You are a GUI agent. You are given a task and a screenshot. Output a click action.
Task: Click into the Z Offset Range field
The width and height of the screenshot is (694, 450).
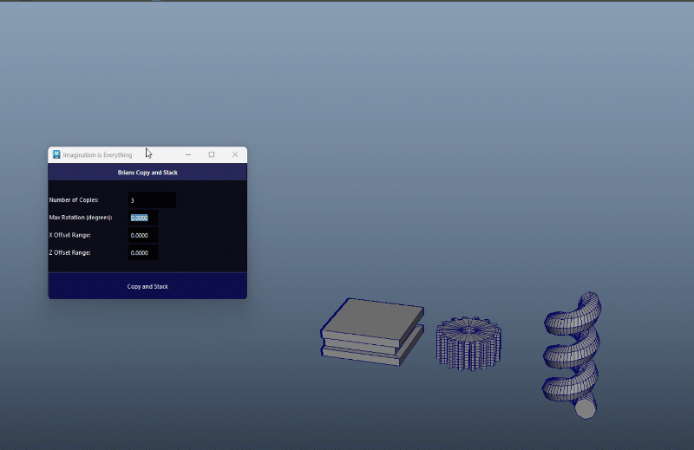pos(143,253)
